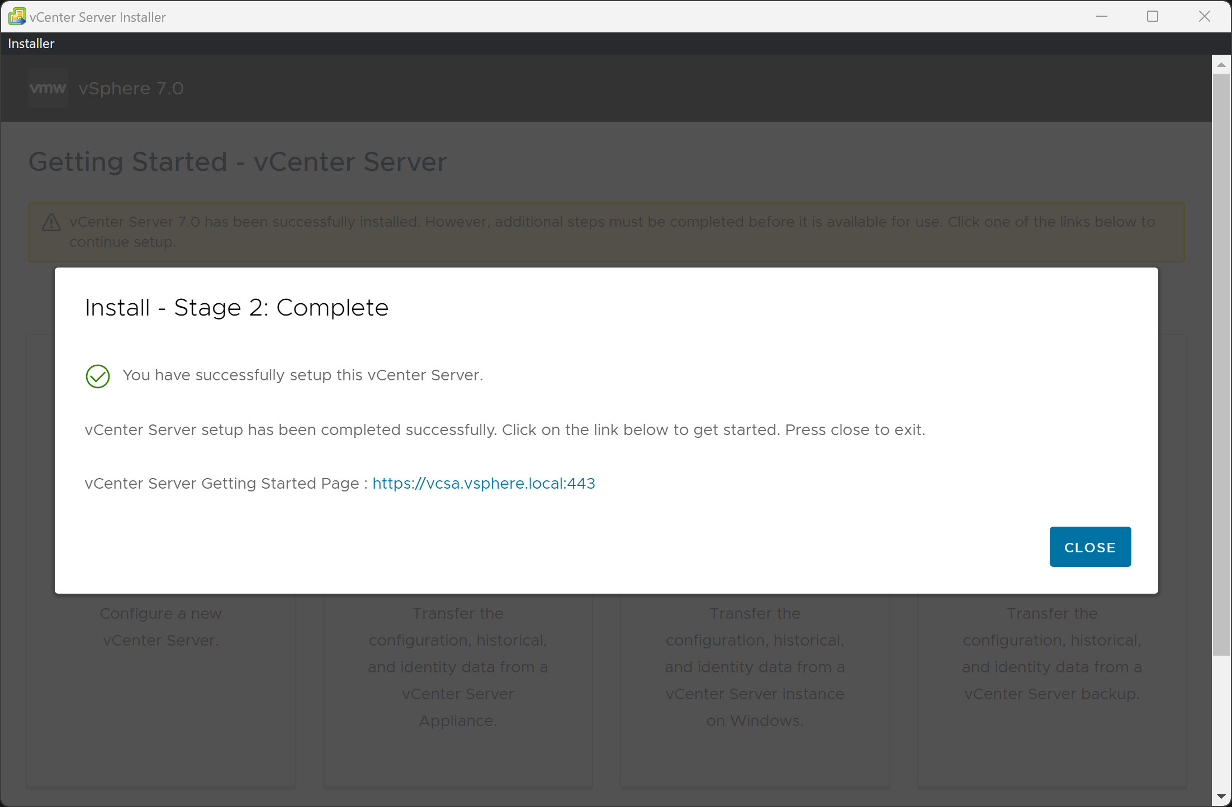Click the vCenter Server Getting Started Page label
This screenshot has width=1232, height=807.
click(x=224, y=483)
